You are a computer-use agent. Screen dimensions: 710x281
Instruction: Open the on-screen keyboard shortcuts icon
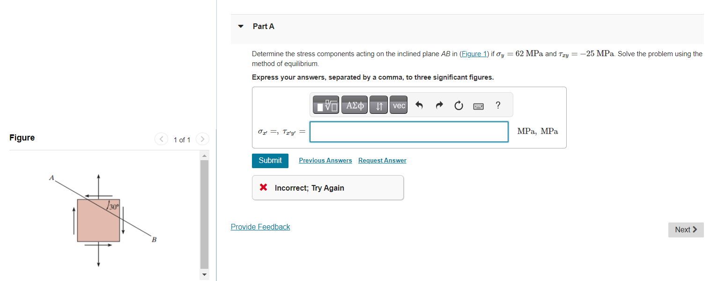tap(478, 105)
